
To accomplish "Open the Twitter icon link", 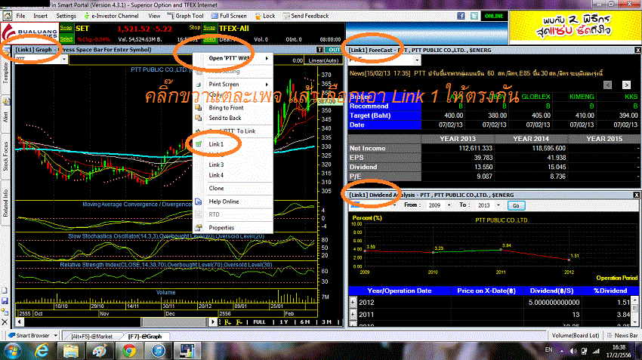I will tap(474, 16).
